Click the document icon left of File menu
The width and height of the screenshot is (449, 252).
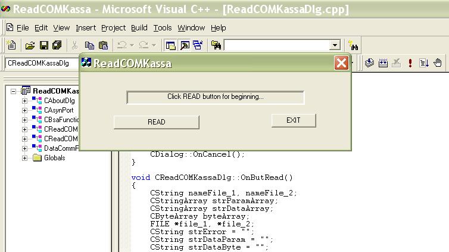(x=10, y=27)
